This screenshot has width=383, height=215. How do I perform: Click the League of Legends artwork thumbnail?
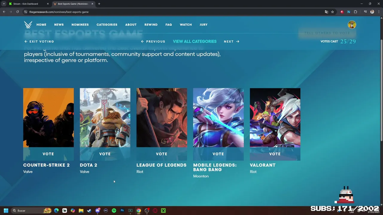click(162, 118)
